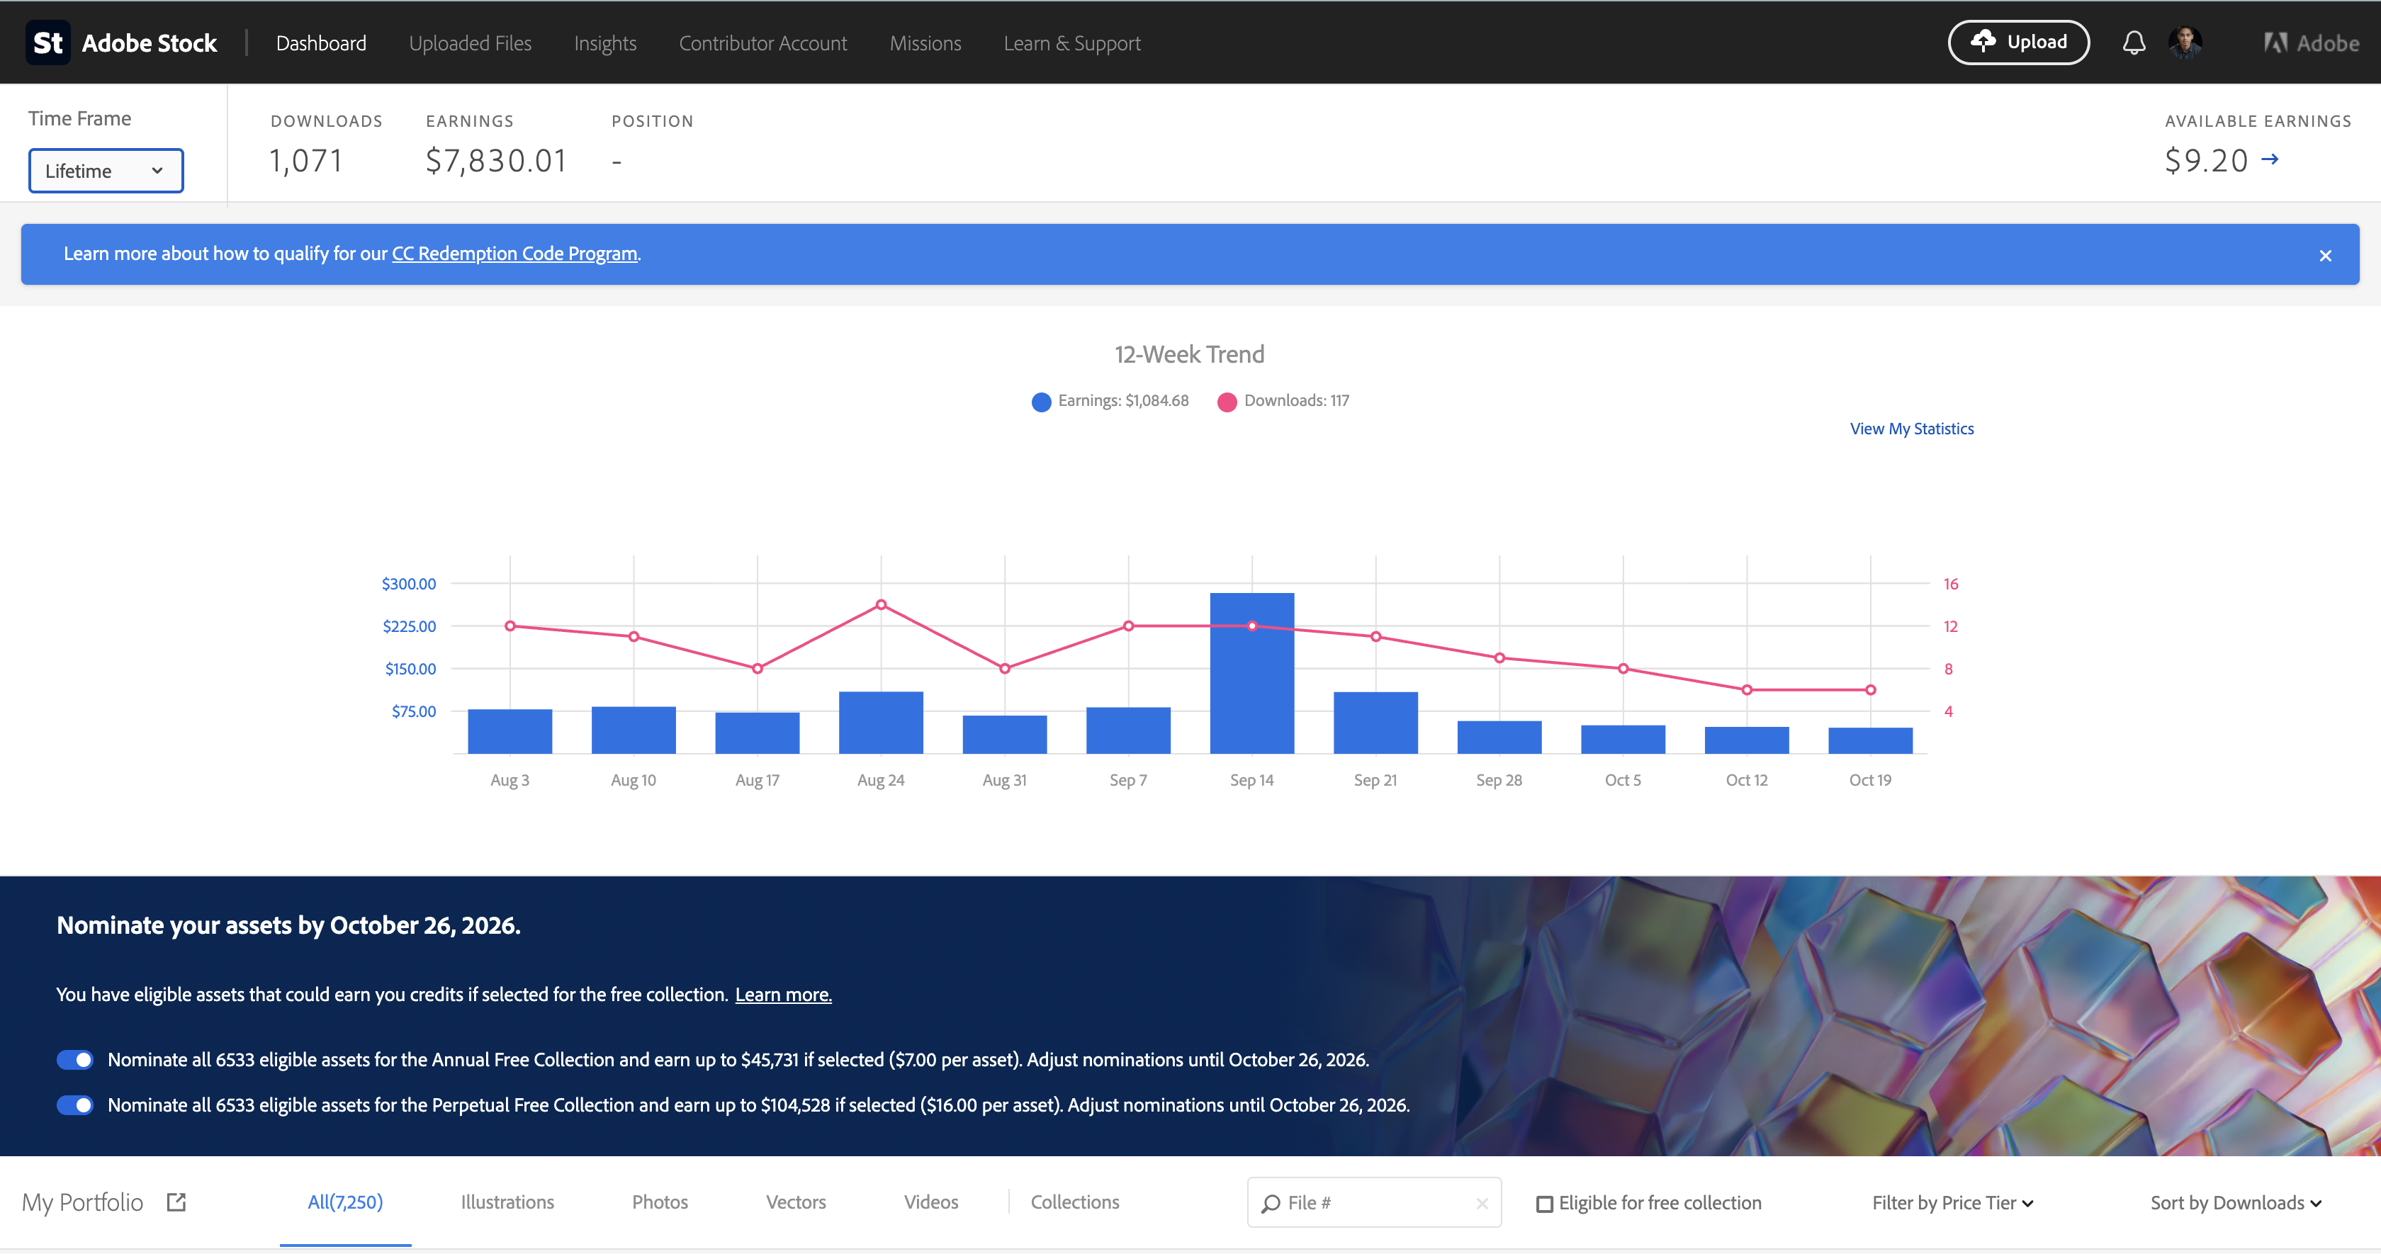
Task: Click the tall Sep 14 earnings bar
Action: tap(1251, 673)
